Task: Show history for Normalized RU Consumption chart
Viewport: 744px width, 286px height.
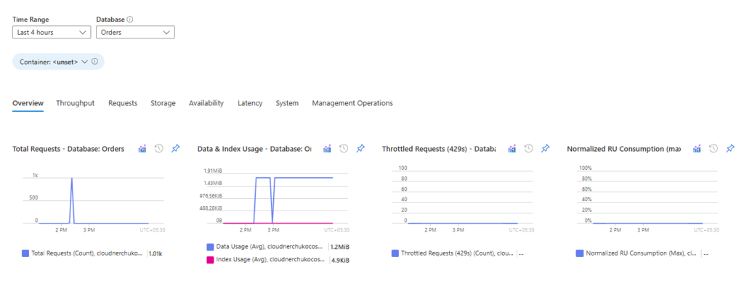Action: (x=713, y=149)
